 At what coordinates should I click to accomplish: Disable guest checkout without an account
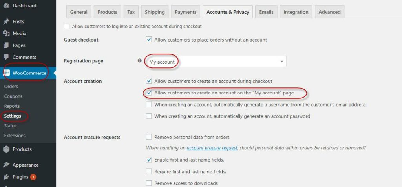(149, 40)
